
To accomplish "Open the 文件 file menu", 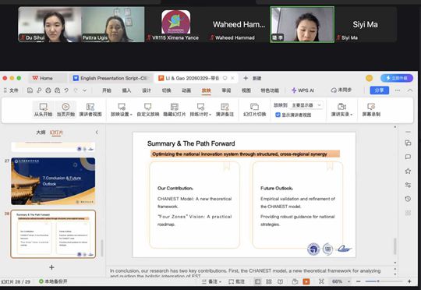I will tap(11, 90).
